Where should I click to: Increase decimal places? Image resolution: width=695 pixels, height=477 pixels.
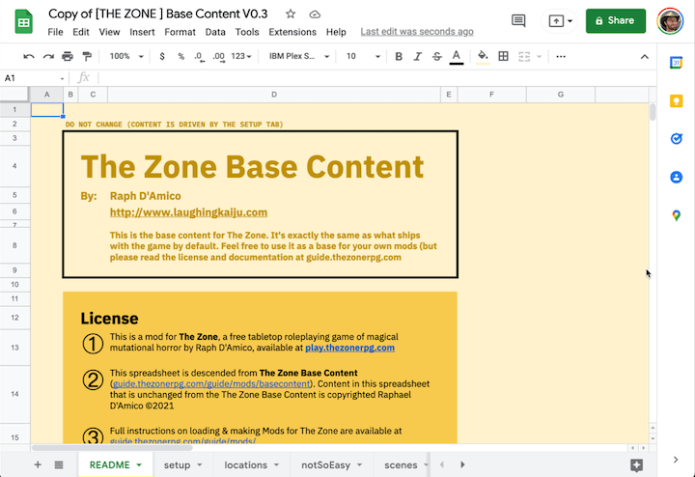[218, 57]
